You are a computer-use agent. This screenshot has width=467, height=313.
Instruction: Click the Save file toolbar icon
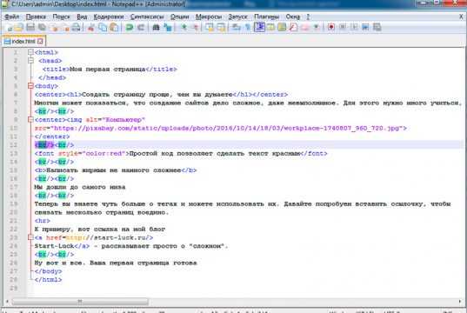tap(30, 28)
